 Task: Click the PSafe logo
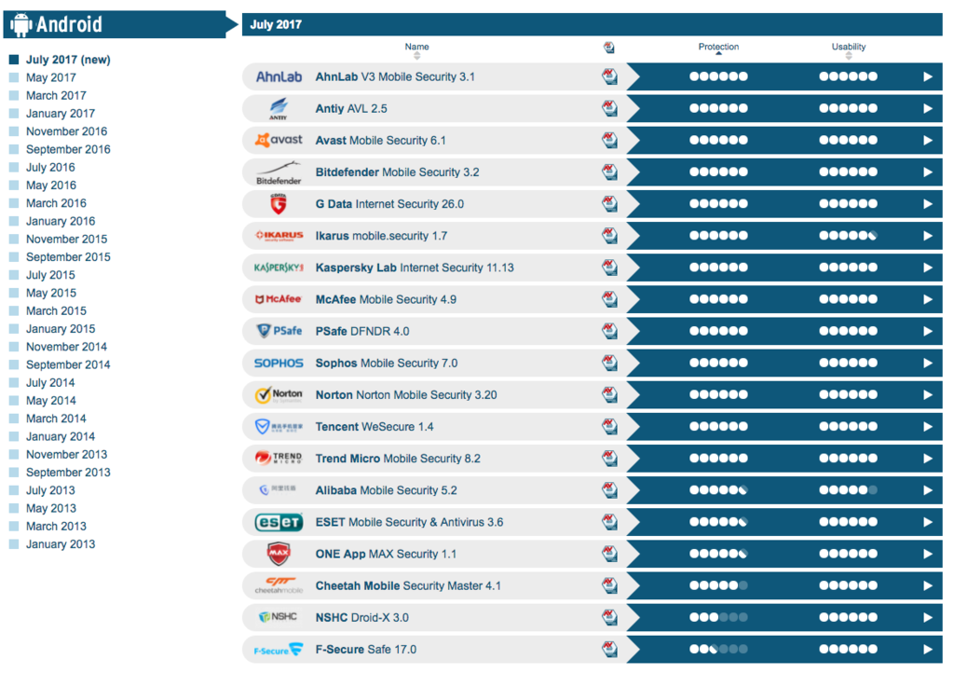coord(279,331)
